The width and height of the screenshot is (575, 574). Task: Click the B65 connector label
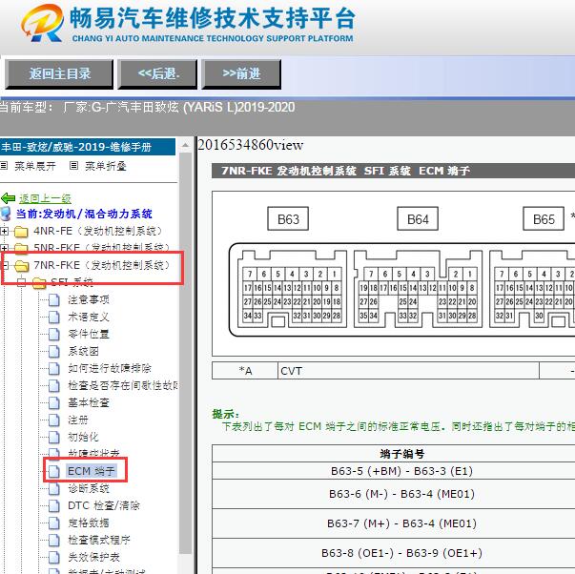(x=544, y=219)
